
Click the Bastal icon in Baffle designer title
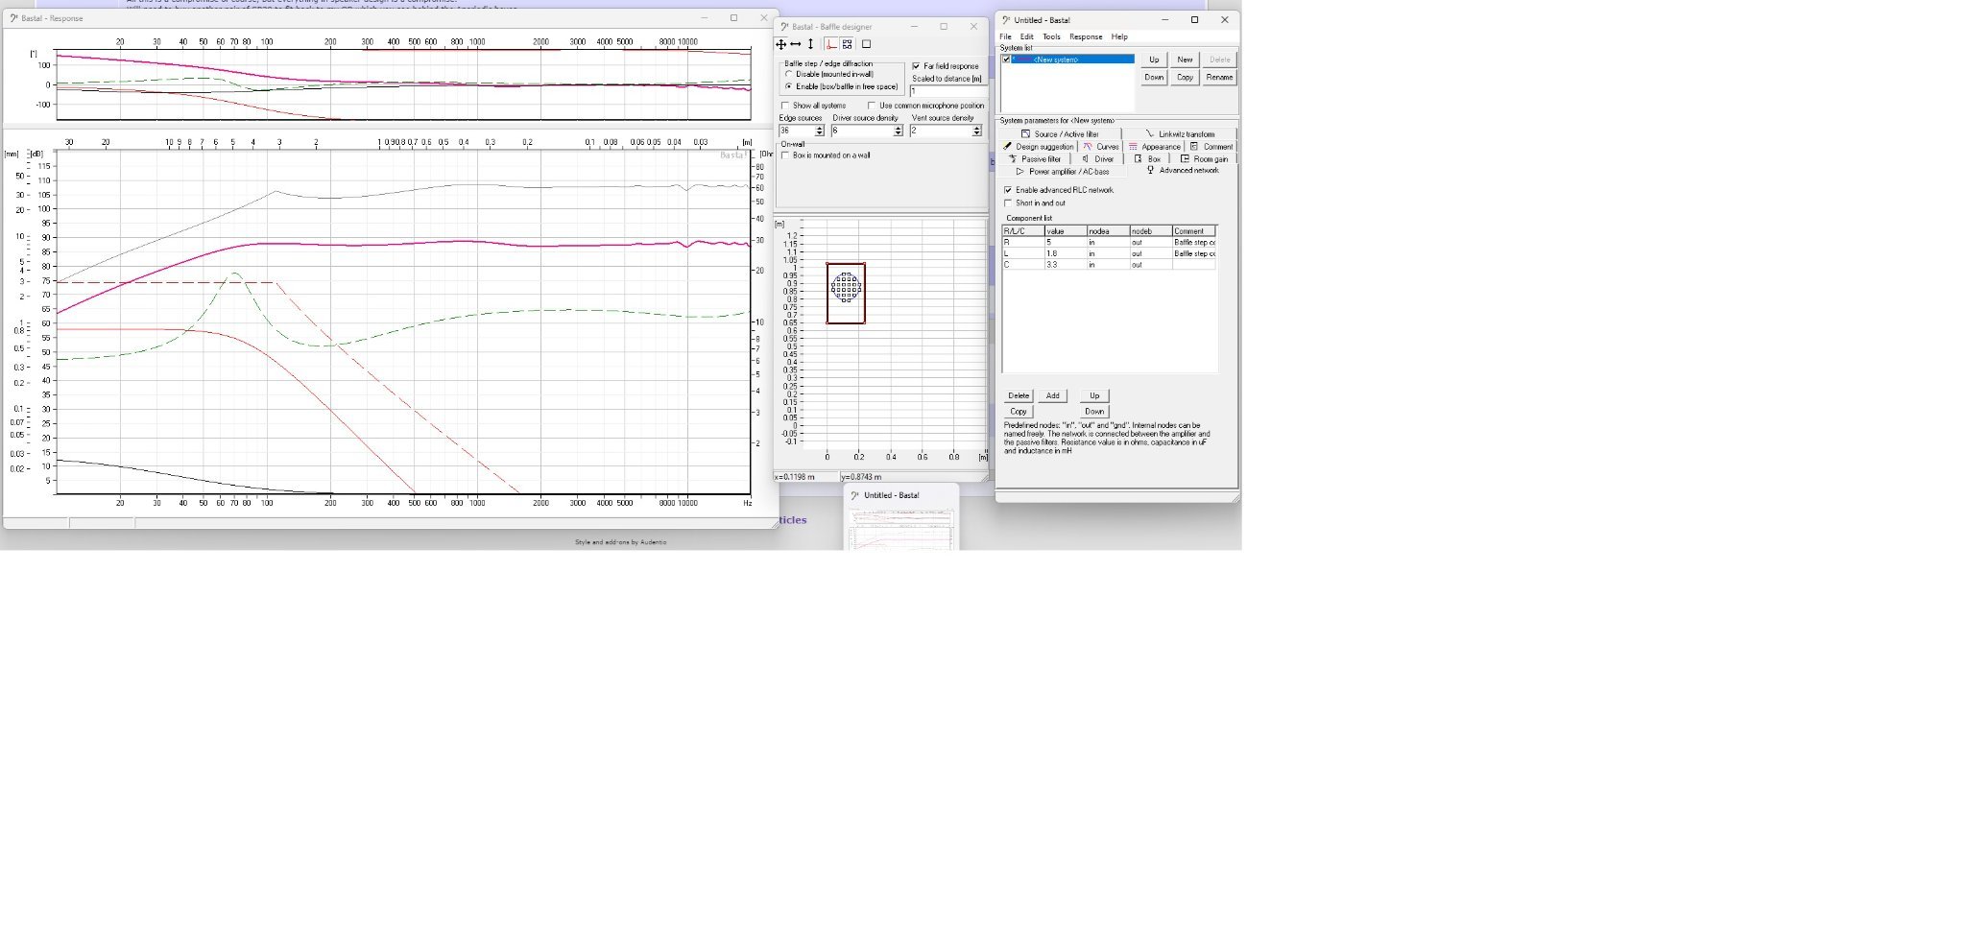tap(785, 27)
